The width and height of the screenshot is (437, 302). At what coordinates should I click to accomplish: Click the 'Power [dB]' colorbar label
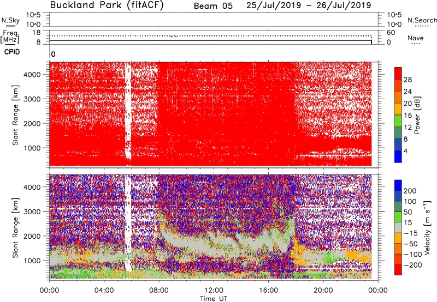point(417,115)
